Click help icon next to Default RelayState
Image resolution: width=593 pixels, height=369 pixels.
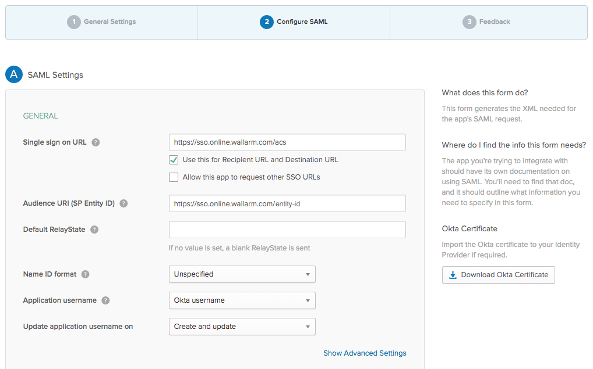94,230
